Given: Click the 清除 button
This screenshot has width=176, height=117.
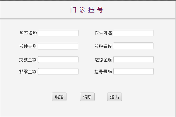Looking at the screenshot, I should click(87, 97).
